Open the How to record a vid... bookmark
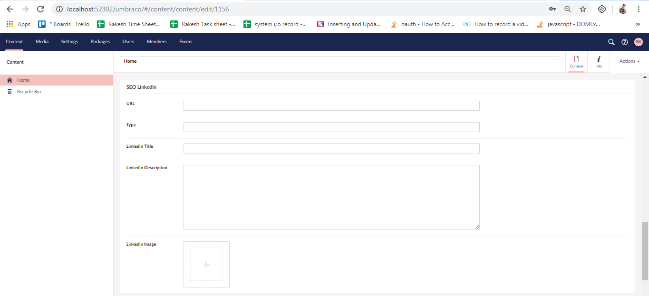The height and width of the screenshot is (296, 649). pyautogui.click(x=496, y=24)
